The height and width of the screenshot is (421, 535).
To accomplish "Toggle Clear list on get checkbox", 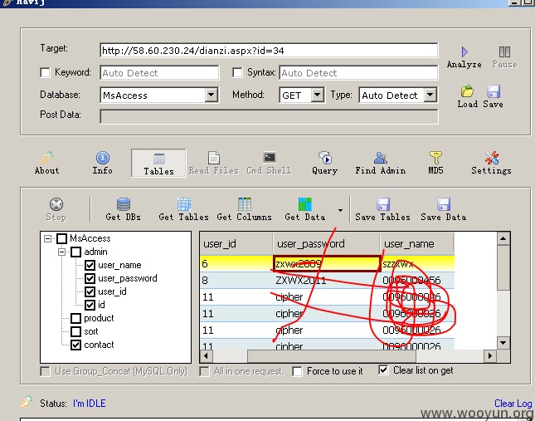I will (383, 370).
